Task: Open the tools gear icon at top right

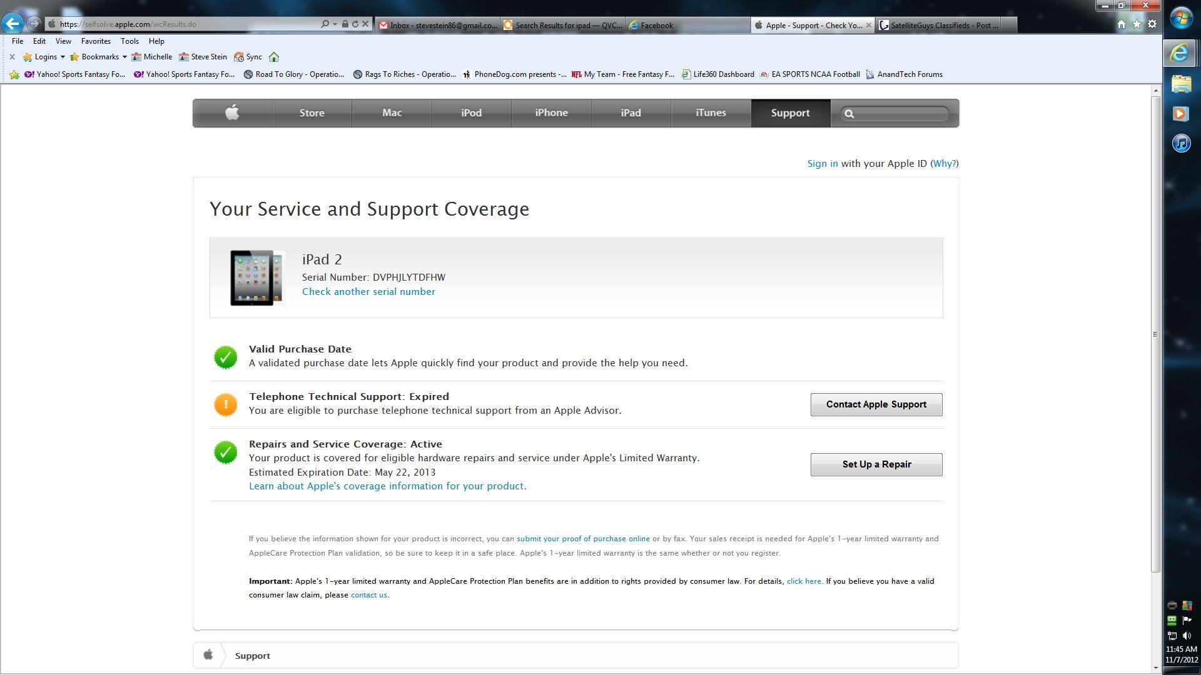Action: 1152,24
